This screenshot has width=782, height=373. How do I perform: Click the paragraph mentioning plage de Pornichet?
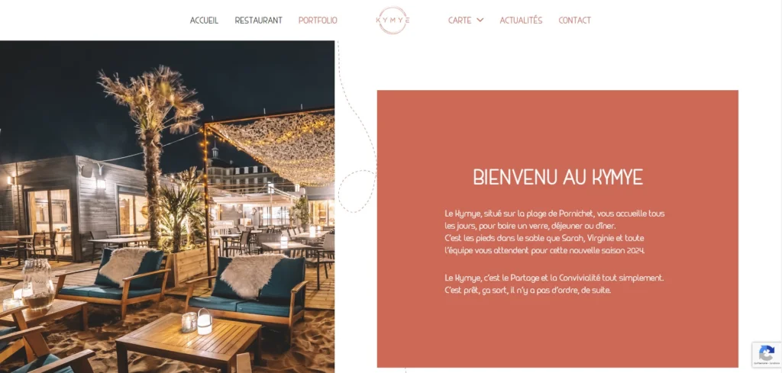click(554, 232)
